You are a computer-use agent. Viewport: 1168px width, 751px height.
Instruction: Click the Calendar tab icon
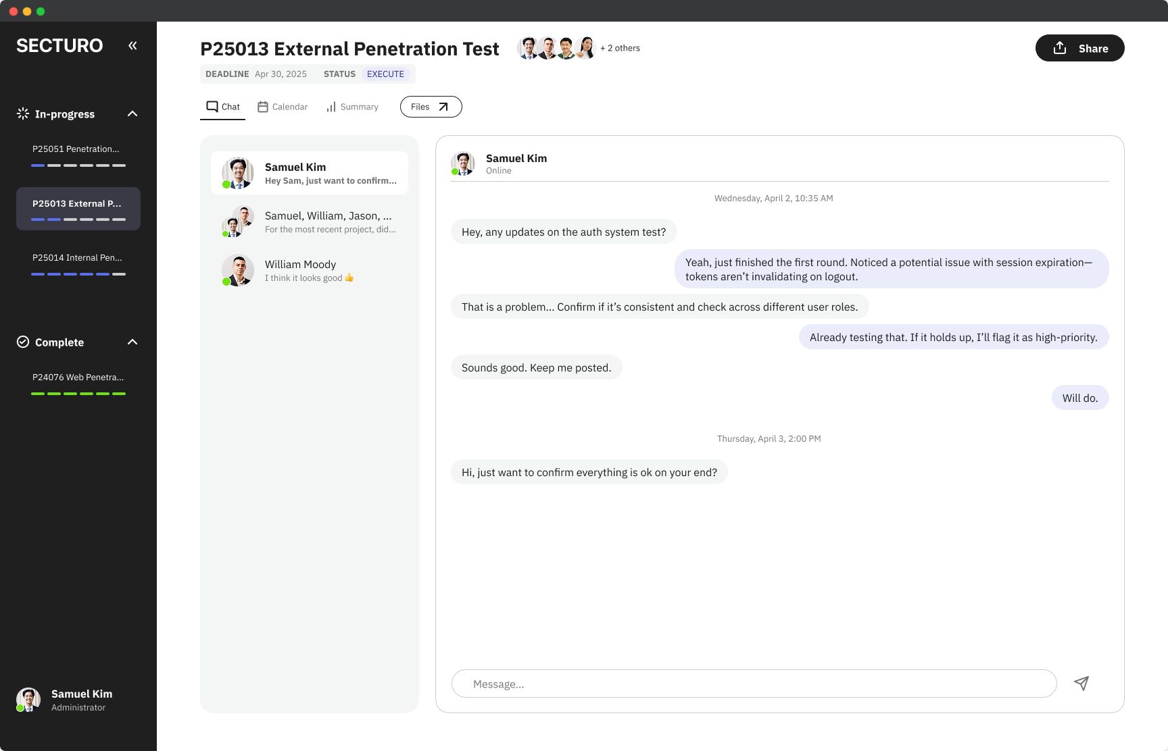coord(263,107)
